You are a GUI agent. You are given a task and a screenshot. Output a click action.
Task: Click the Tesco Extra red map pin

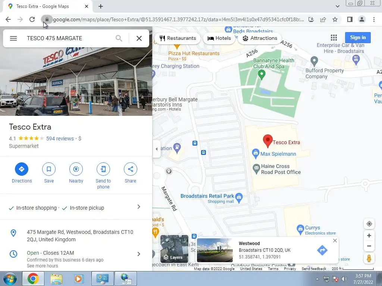[x=268, y=141]
